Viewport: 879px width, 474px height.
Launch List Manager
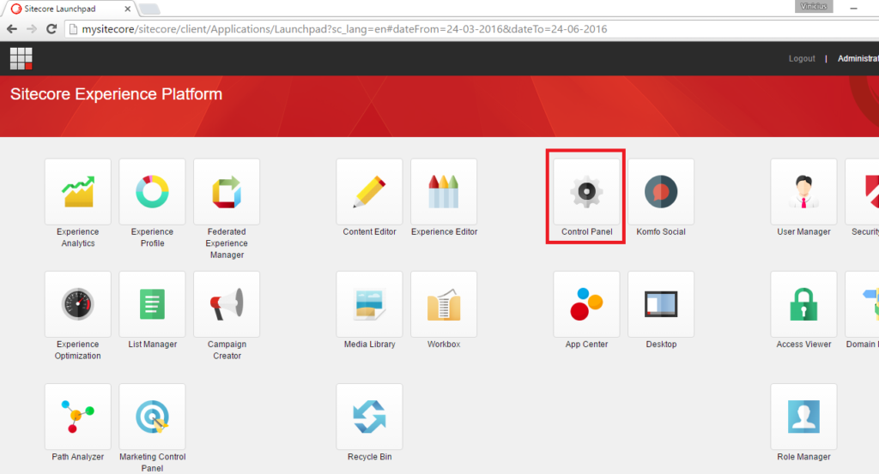tap(153, 304)
